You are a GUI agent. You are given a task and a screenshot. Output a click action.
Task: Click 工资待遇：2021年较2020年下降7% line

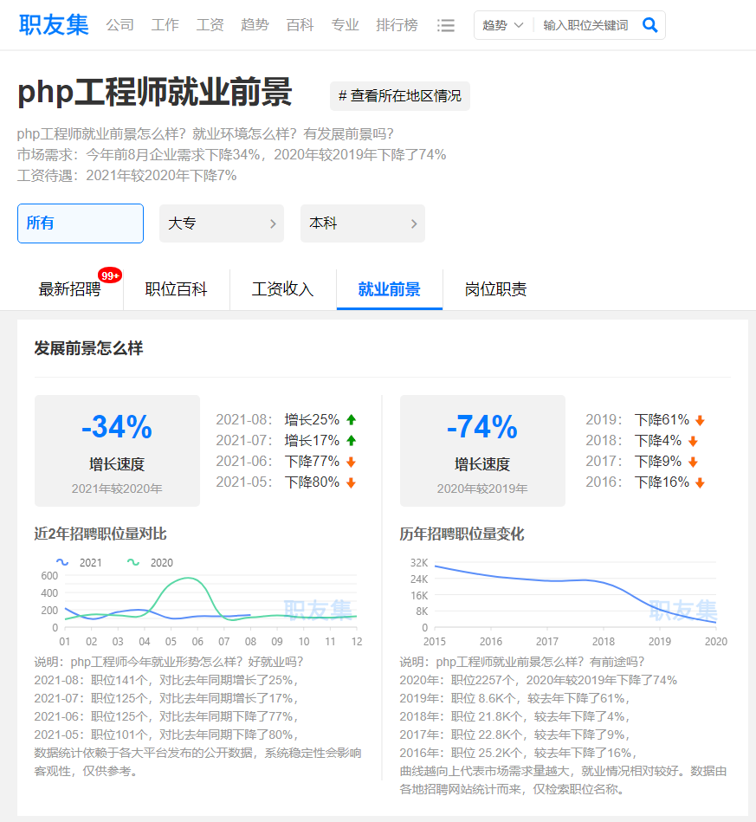coord(127,176)
